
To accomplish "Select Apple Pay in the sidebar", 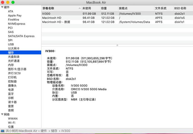I will coord(15,16).
